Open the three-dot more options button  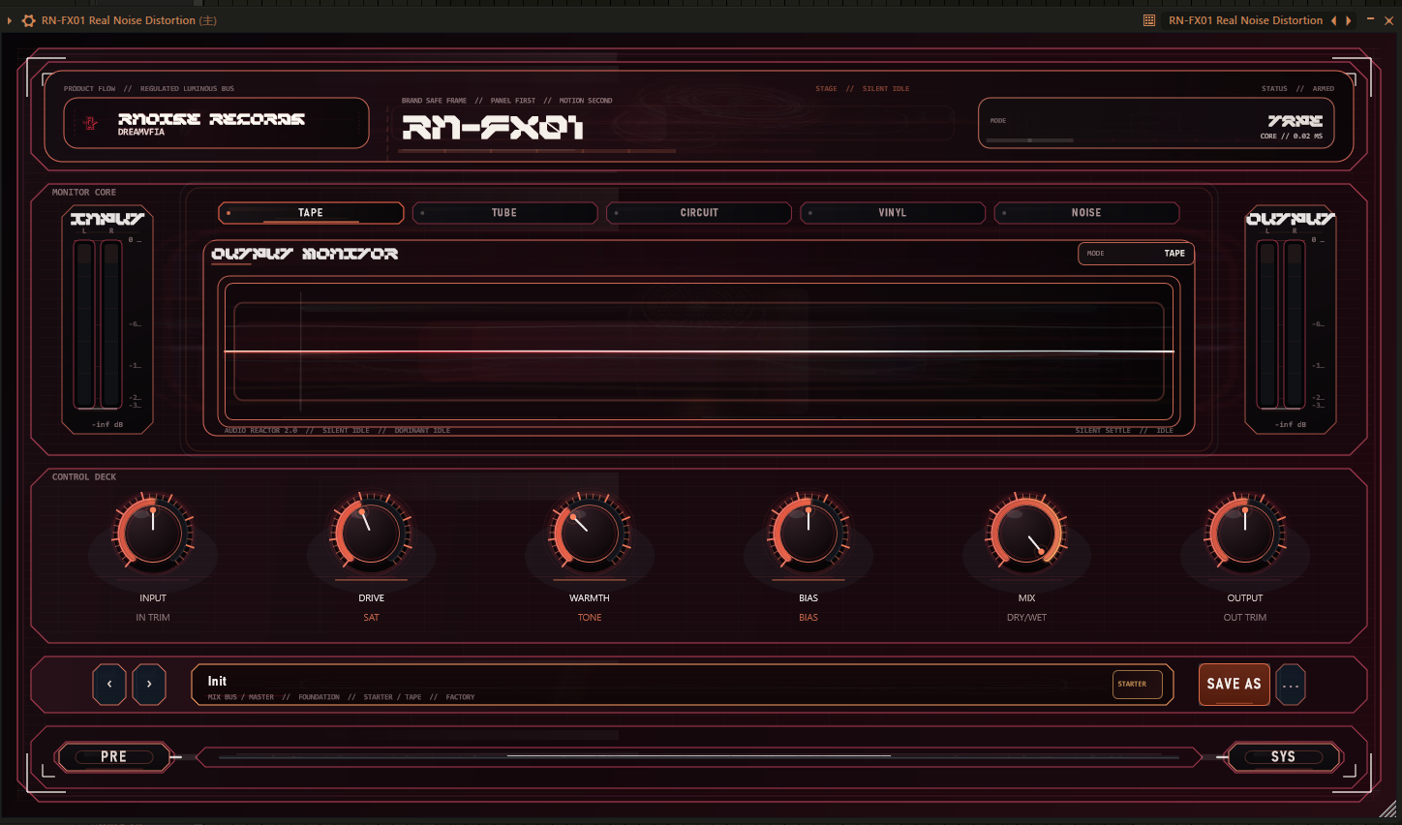1291,685
